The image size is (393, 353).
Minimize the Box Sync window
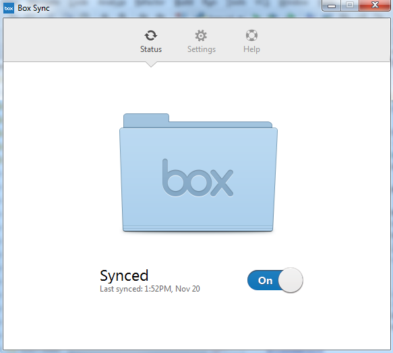coord(332,5)
